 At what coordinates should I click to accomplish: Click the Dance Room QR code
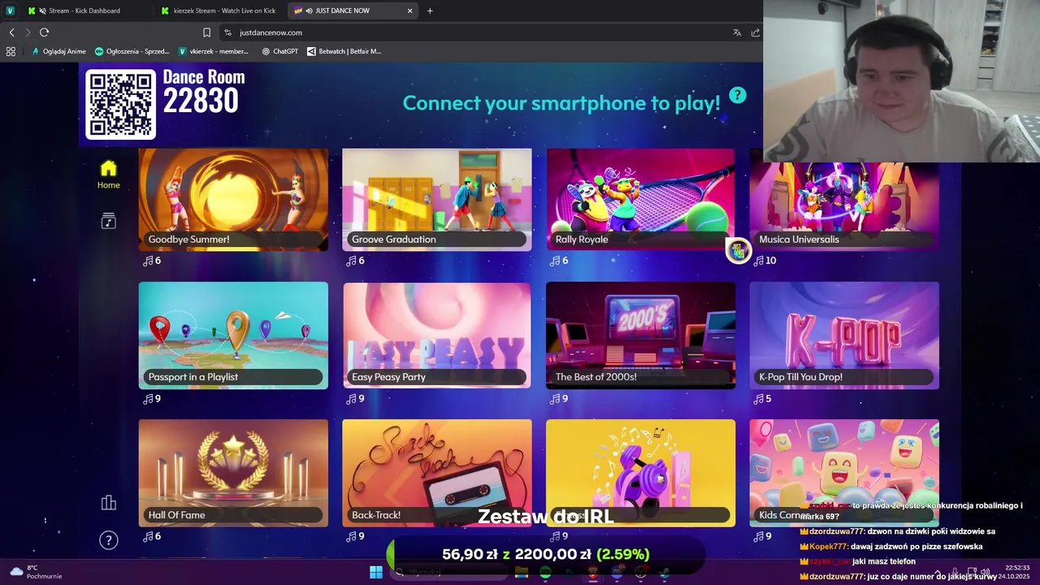click(x=120, y=104)
